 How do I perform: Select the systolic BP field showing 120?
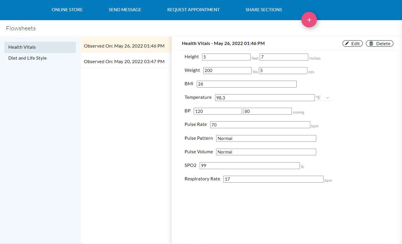tap(218, 111)
